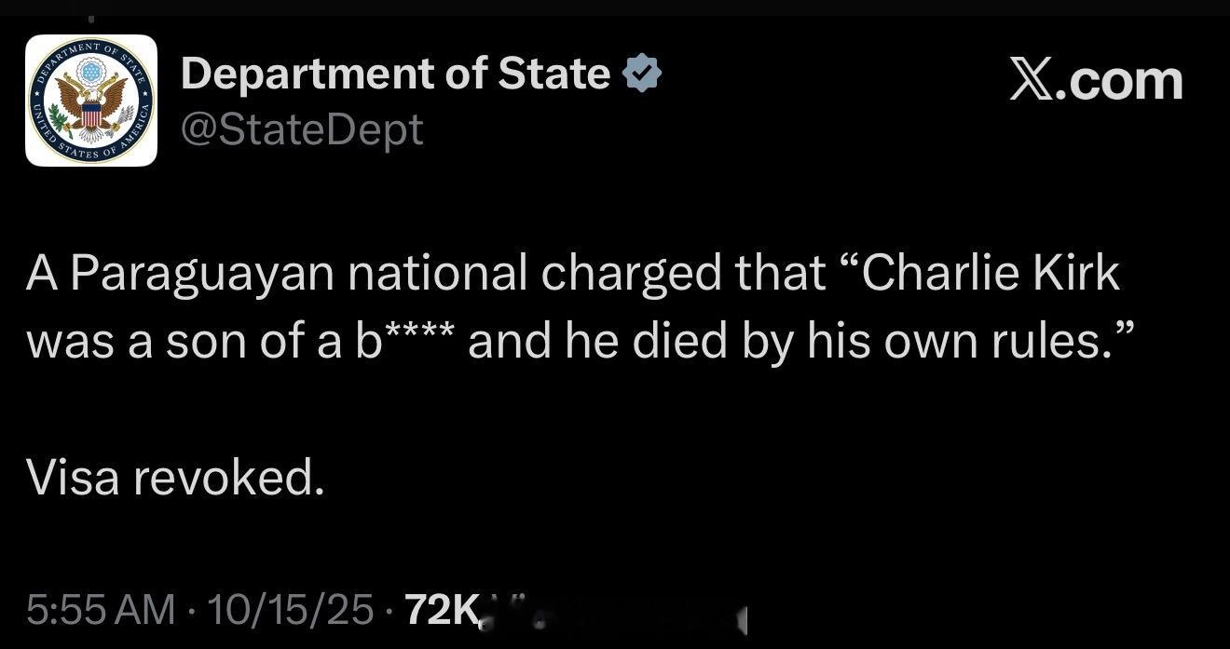Click the small mark above the avatar
The width and height of the screenshot is (1230, 649).
click(90, 19)
